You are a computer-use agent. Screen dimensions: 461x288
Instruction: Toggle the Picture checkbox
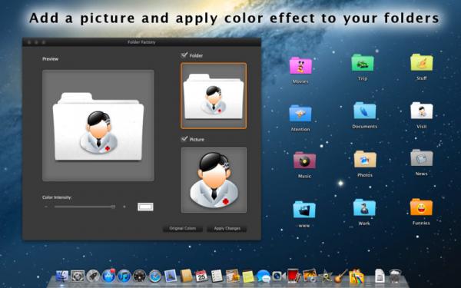click(x=184, y=139)
